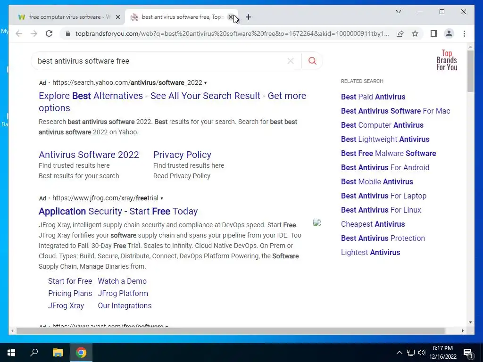
Task: Open 'JFrog Xray' sitelink
Action: (x=66, y=305)
